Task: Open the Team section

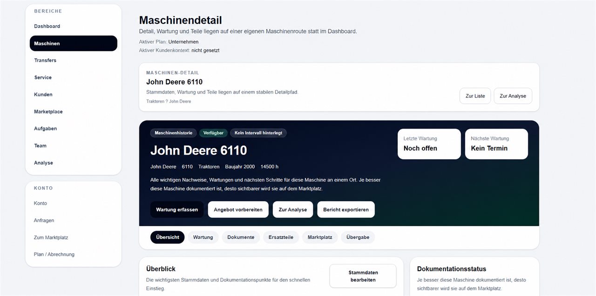Action: 74,146
